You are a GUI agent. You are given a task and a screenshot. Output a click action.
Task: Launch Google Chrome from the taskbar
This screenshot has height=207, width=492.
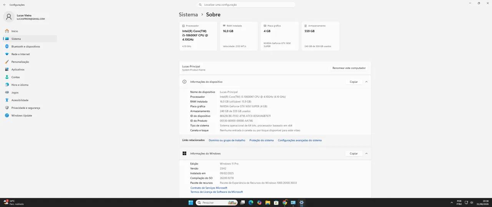click(x=285, y=202)
